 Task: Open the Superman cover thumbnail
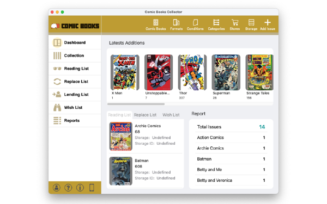point(226,72)
